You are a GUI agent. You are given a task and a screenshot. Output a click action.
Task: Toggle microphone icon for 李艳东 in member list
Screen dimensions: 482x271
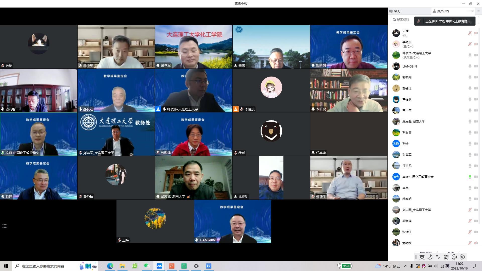470,44
